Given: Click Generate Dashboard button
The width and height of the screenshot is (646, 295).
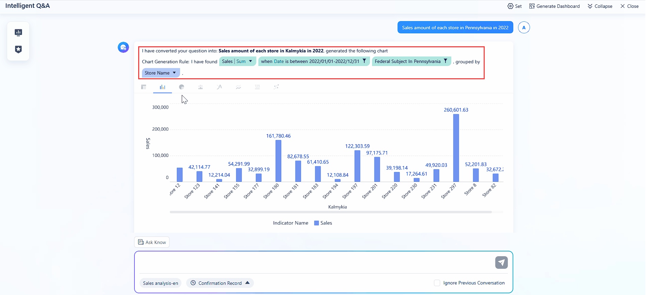Looking at the screenshot, I should (554, 6).
